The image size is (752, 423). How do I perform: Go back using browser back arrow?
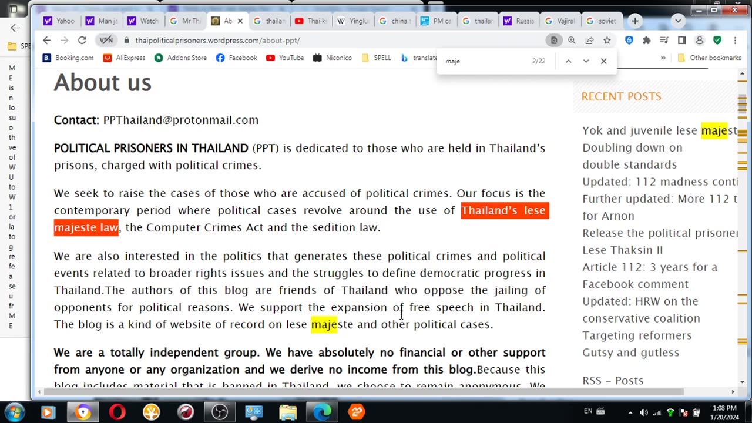[47, 40]
